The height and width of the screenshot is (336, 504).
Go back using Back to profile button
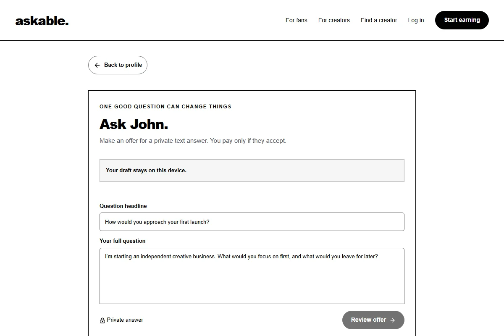click(x=118, y=65)
